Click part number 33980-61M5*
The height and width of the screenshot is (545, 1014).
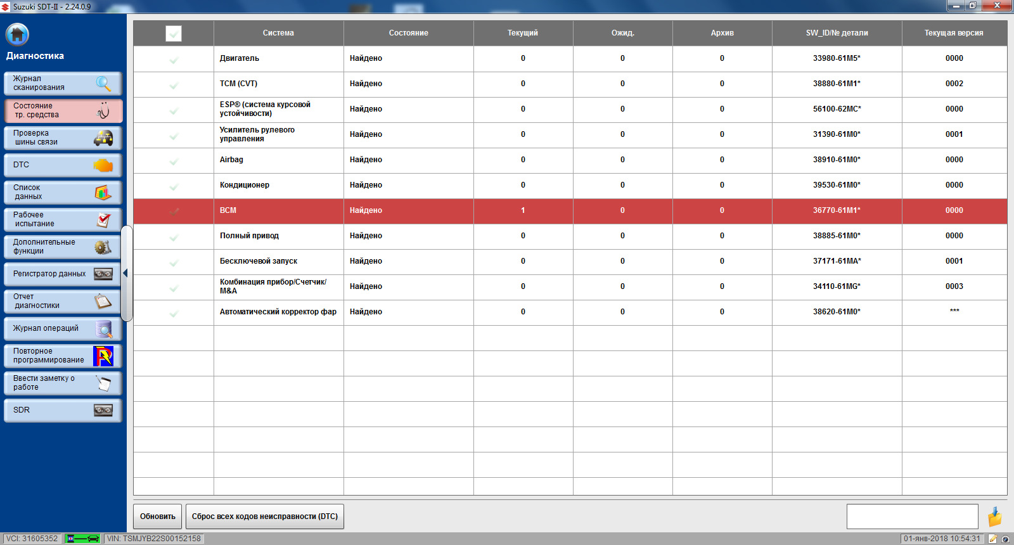(837, 58)
